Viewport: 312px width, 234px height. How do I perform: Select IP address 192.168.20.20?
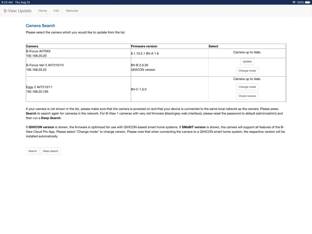click(37, 56)
